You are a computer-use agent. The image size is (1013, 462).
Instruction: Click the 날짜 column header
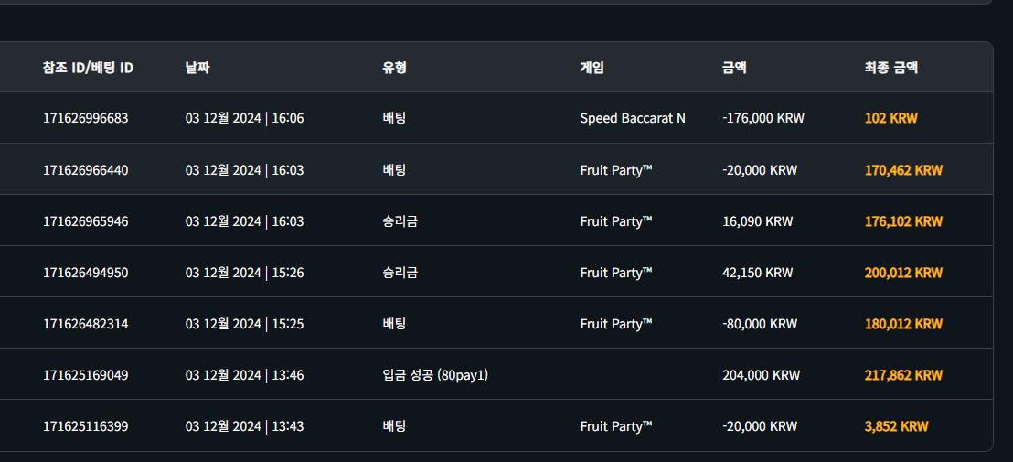(197, 67)
